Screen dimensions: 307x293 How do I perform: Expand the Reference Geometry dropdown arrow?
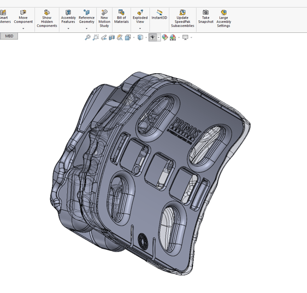(86, 28)
